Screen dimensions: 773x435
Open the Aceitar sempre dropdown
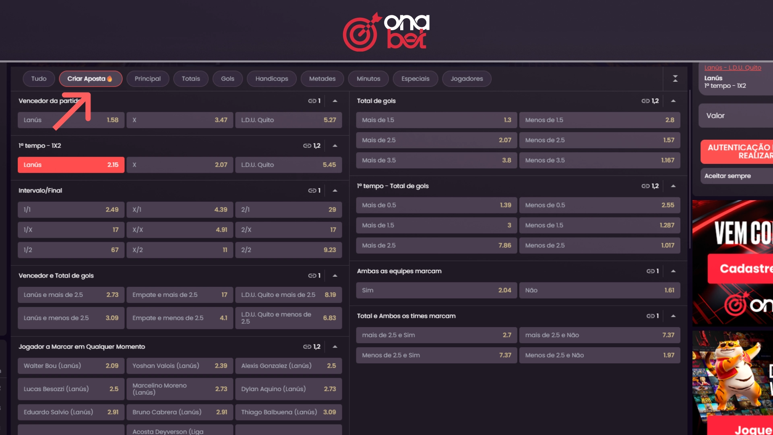737,176
